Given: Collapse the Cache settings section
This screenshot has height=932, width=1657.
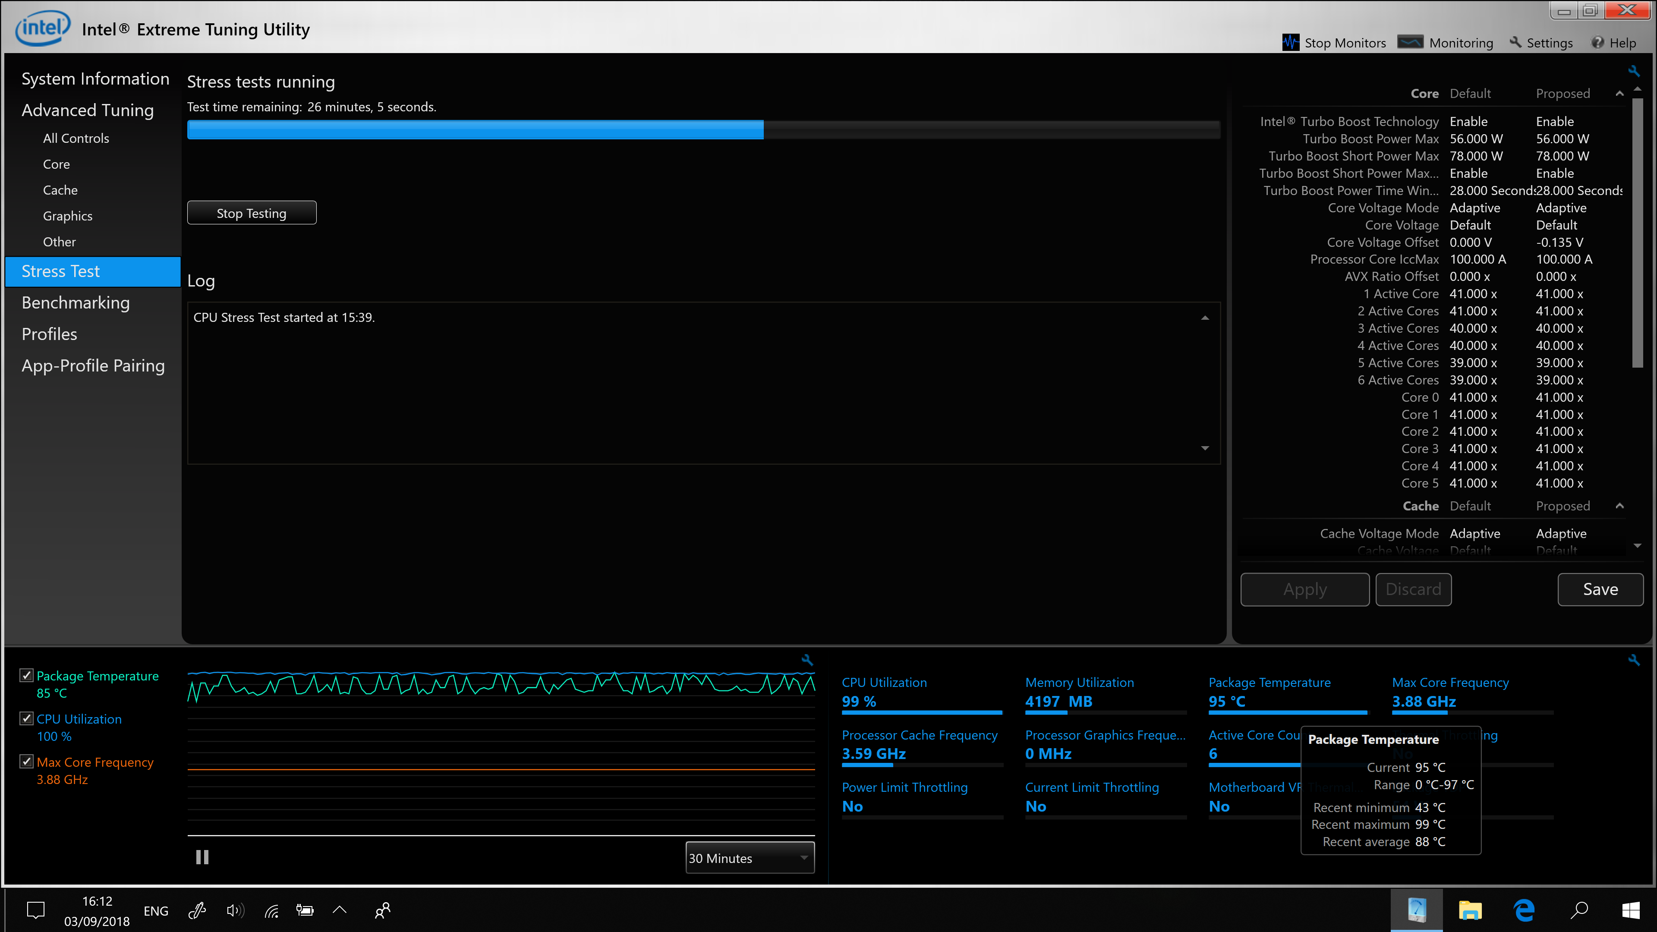Looking at the screenshot, I should (x=1620, y=506).
